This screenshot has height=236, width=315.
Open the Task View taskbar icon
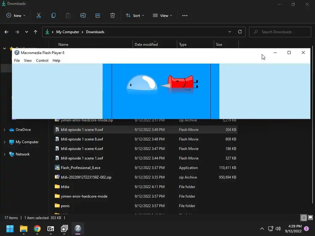pos(64,229)
